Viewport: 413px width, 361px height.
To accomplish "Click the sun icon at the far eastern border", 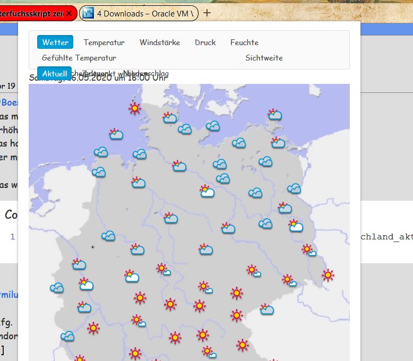I will click(328, 275).
